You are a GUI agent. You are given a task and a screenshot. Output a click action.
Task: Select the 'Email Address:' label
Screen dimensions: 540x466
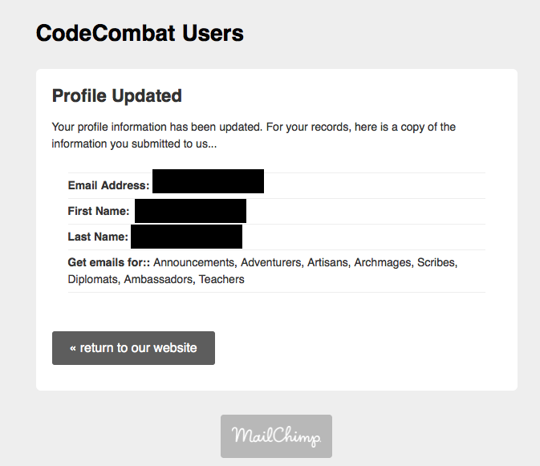(x=108, y=185)
